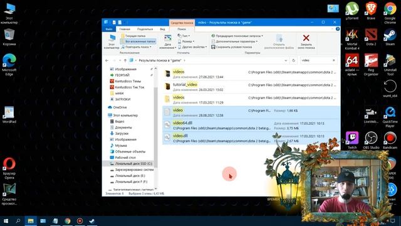Click Средства поиска contextual tab header
This screenshot has width=401, height=226.
coord(182,23)
